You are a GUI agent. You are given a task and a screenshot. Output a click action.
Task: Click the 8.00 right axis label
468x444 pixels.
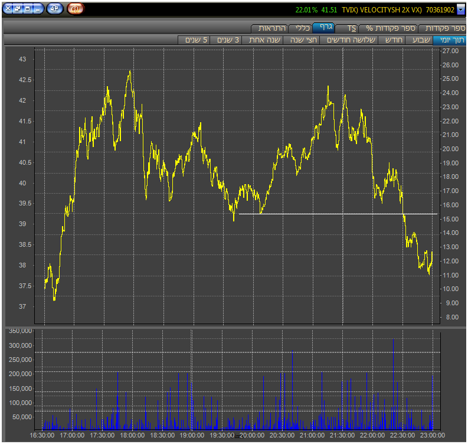(452, 317)
